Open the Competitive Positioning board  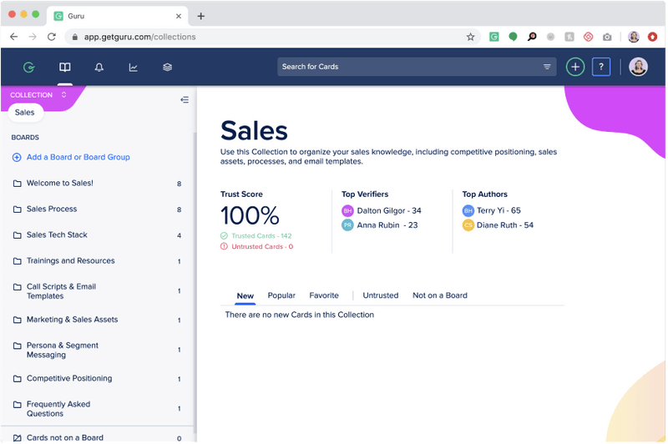(x=69, y=378)
